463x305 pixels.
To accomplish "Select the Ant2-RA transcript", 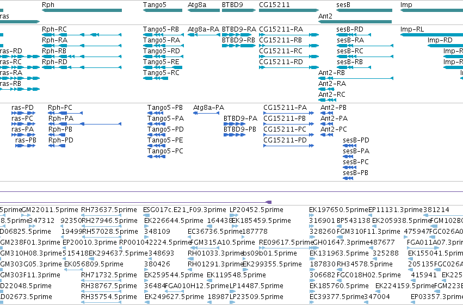I will coord(326,89).
